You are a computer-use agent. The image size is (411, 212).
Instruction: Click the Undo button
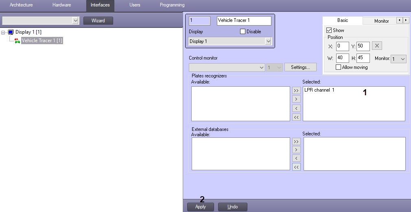pos(232,207)
